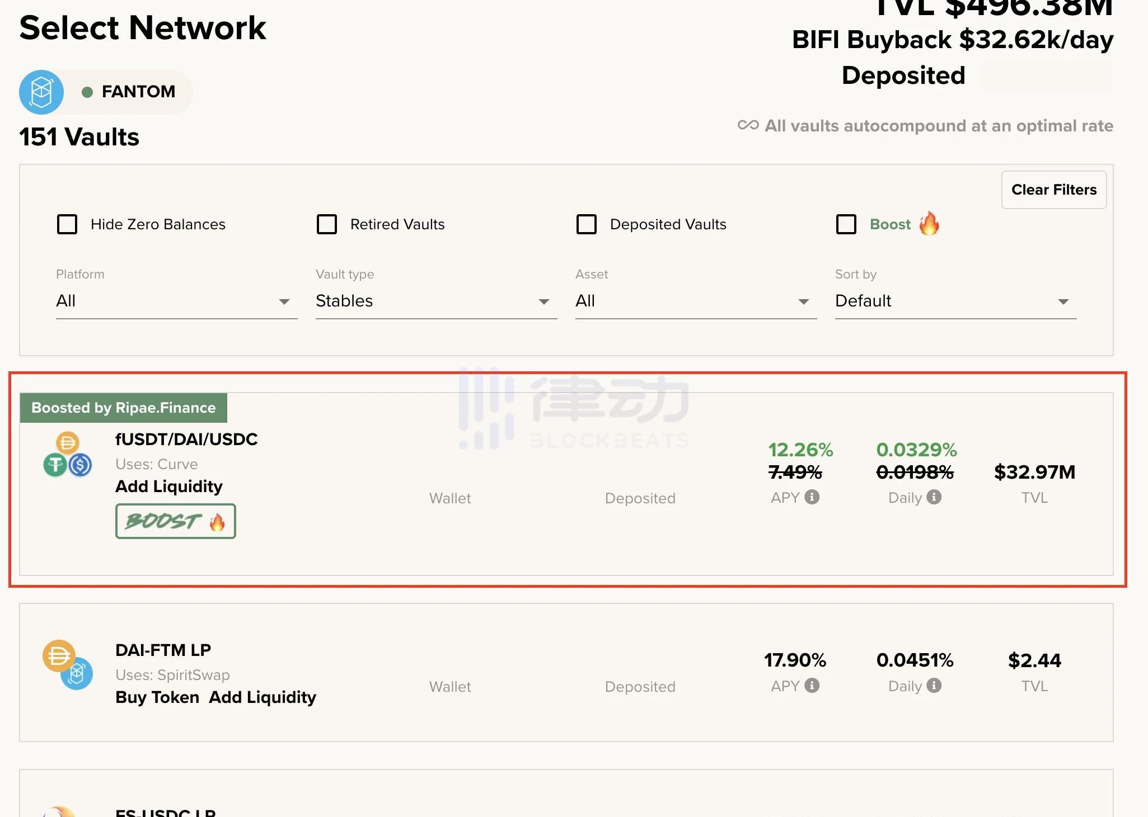Open the Sort by dropdown showing Default
The height and width of the screenshot is (817, 1148).
956,301
